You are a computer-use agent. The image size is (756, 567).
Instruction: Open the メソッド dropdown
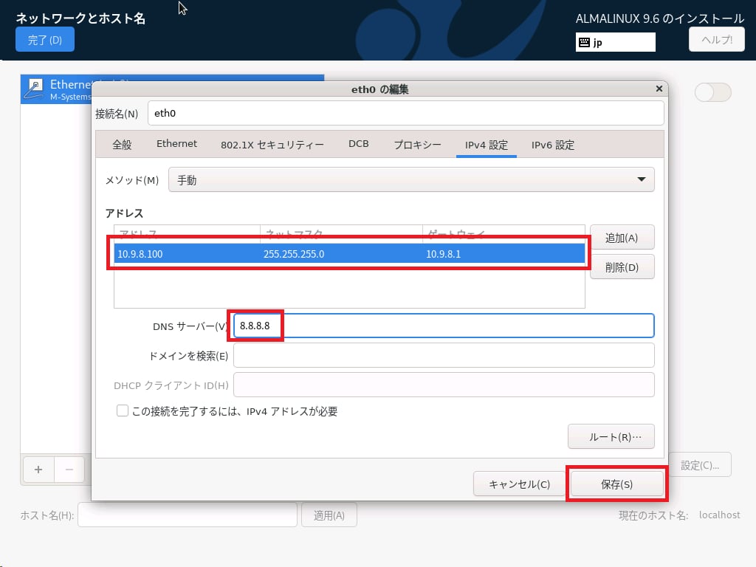point(411,180)
